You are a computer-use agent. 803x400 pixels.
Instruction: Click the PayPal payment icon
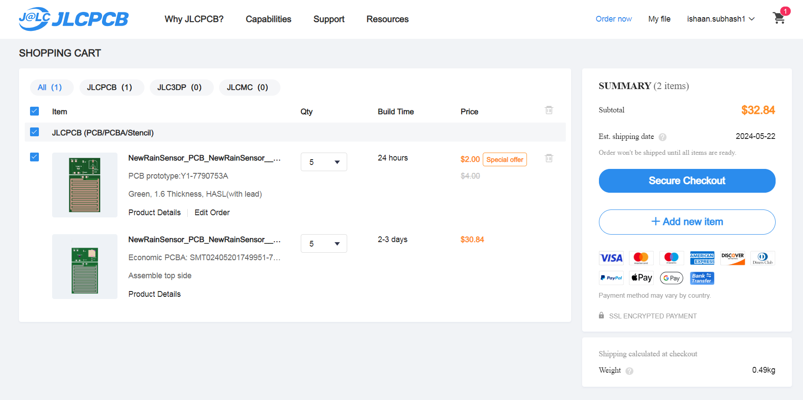611,278
